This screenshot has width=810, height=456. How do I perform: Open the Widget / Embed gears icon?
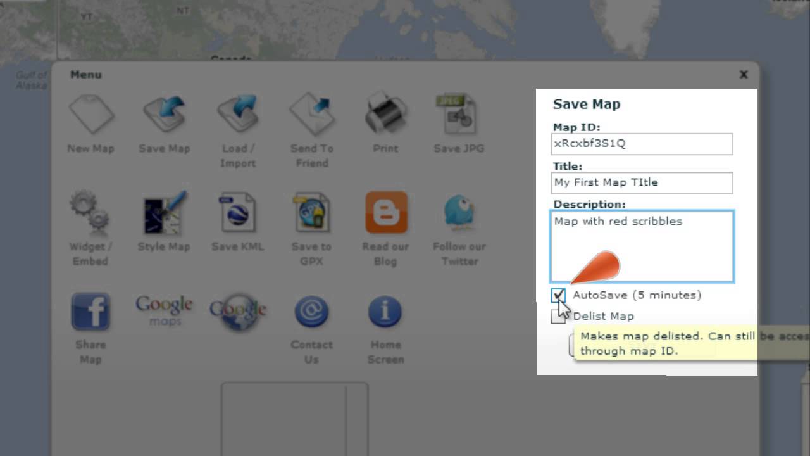[x=90, y=213]
